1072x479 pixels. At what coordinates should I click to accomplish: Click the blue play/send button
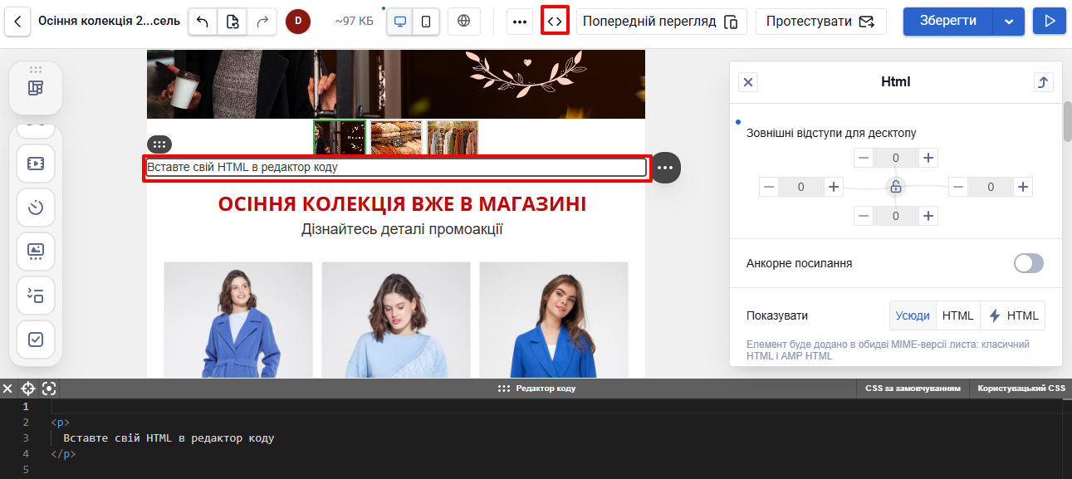click(1050, 21)
